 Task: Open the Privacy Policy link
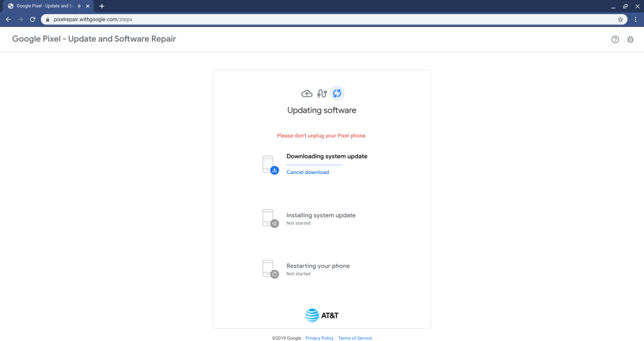point(319,338)
